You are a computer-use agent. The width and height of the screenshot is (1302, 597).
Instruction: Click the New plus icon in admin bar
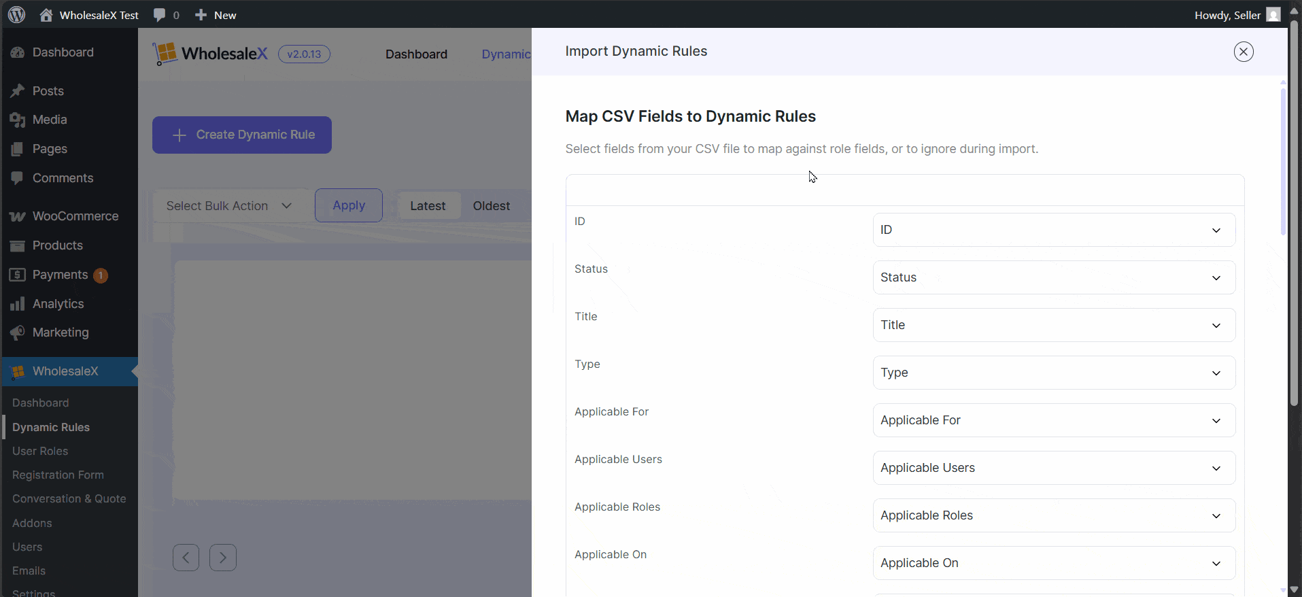click(x=201, y=15)
